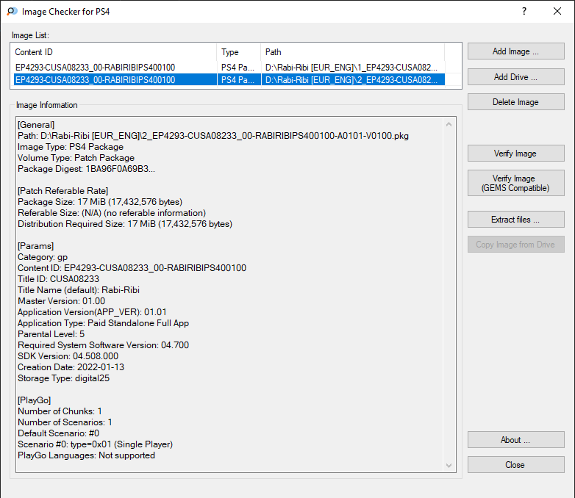Open the About ... dialog
Viewport: 575px width, 498px height.
pyautogui.click(x=515, y=440)
